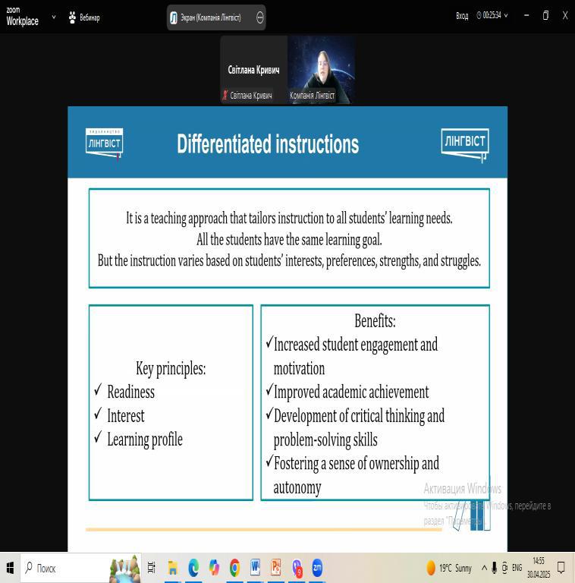This screenshot has width=575, height=583.
Task: Click the Zoom Workplace logo
Action: pos(22,17)
